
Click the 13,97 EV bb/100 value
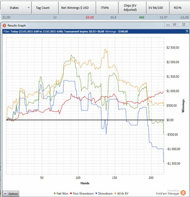pyautogui.click(x=163, y=17)
